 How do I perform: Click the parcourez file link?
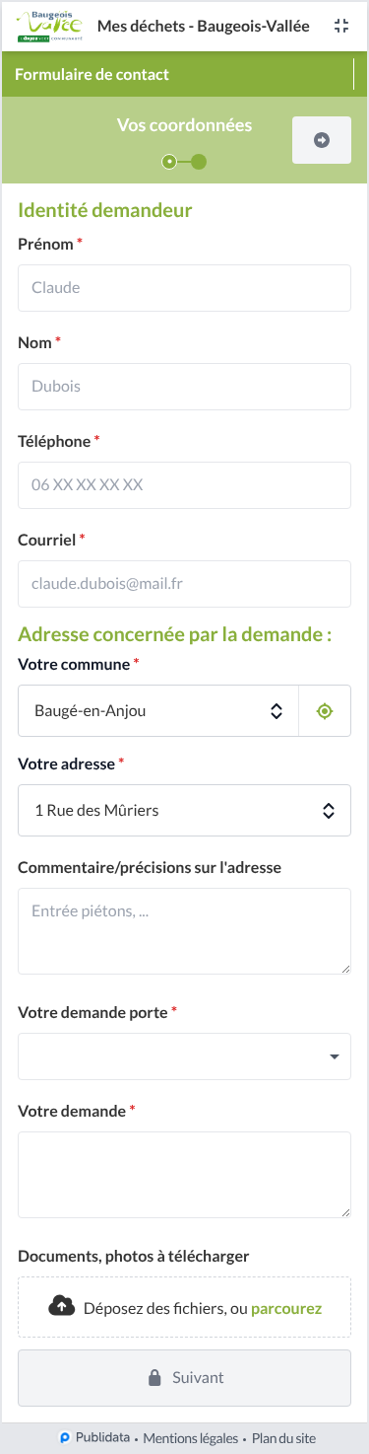click(286, 1308)
